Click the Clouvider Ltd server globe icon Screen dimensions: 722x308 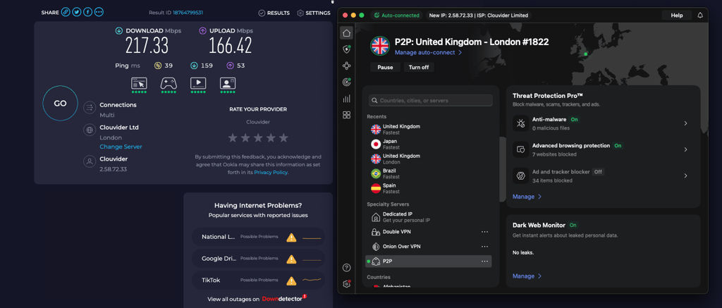(x=90, y=130)
